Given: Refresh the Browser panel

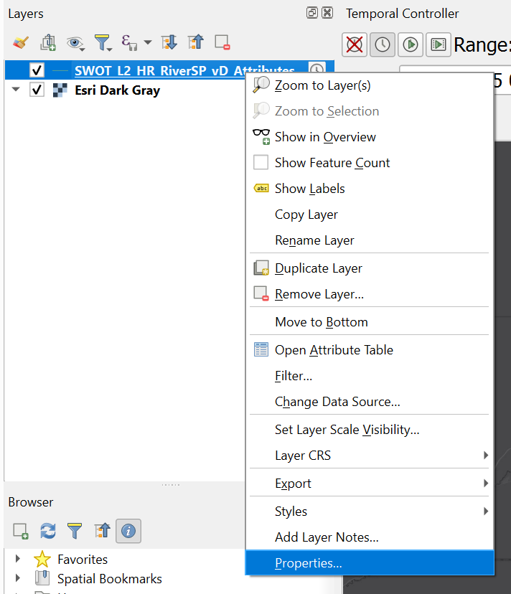Looking at the screenshot, I should [48, 531].
